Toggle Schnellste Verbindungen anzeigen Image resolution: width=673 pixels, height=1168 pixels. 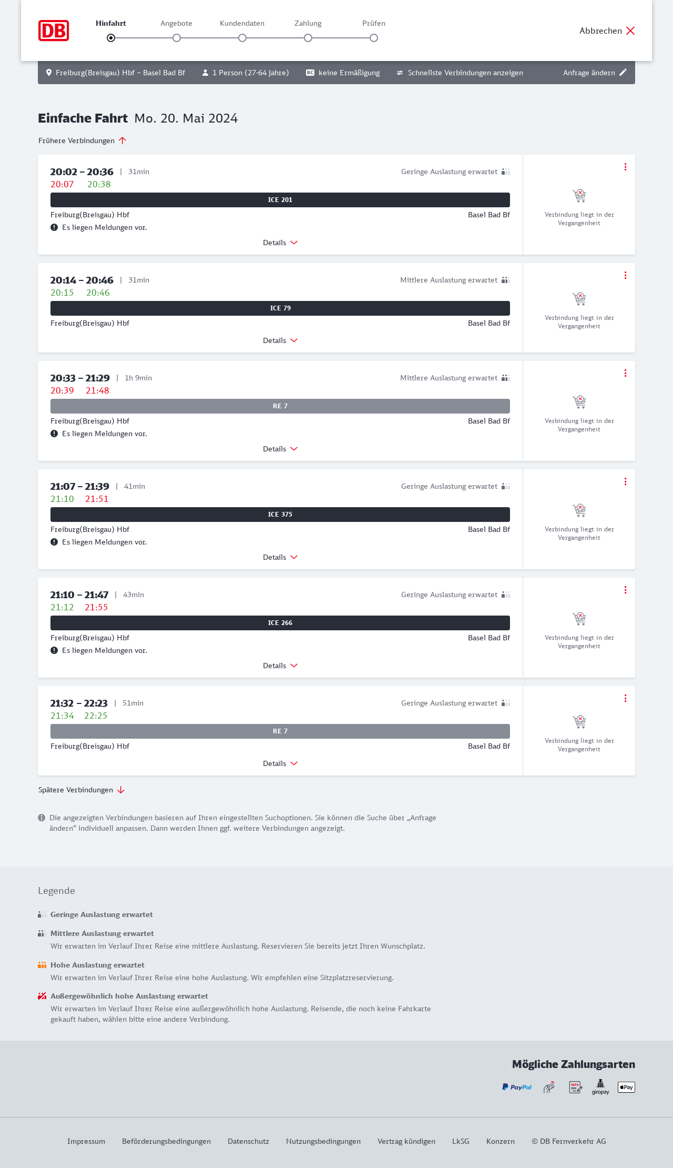460,73
